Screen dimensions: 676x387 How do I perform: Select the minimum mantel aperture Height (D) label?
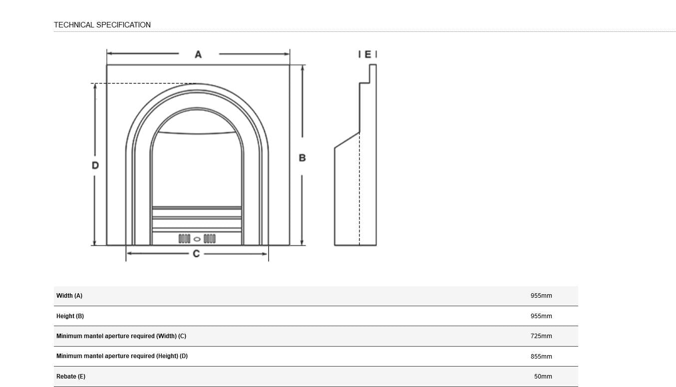tap(122, 356)
